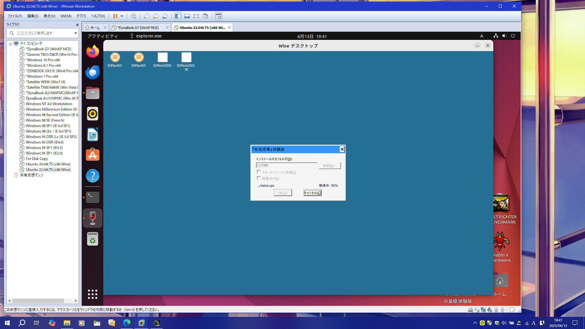This screenshot has height=329, width=585.
Task: Open the Ubuntu power menu icon
Action: [x=513, y=36]
